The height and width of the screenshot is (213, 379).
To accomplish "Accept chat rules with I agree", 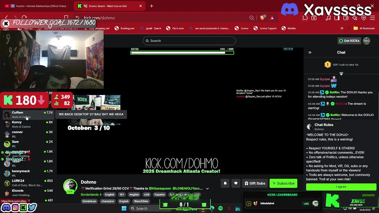I will [x=341, y=187].
